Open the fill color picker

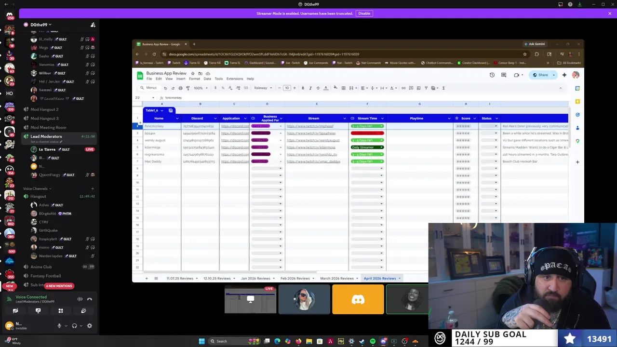click(335, 88)
